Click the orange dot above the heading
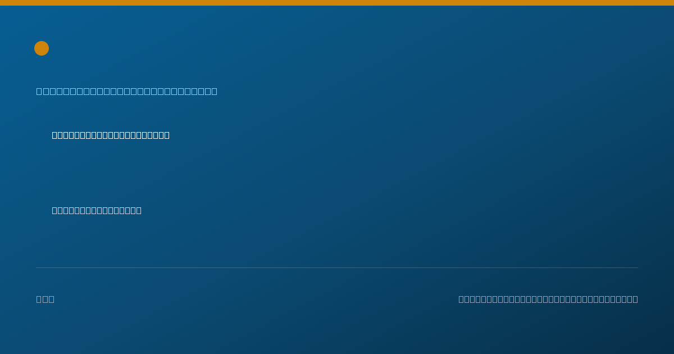674x354 pixels. click(42, 48)
